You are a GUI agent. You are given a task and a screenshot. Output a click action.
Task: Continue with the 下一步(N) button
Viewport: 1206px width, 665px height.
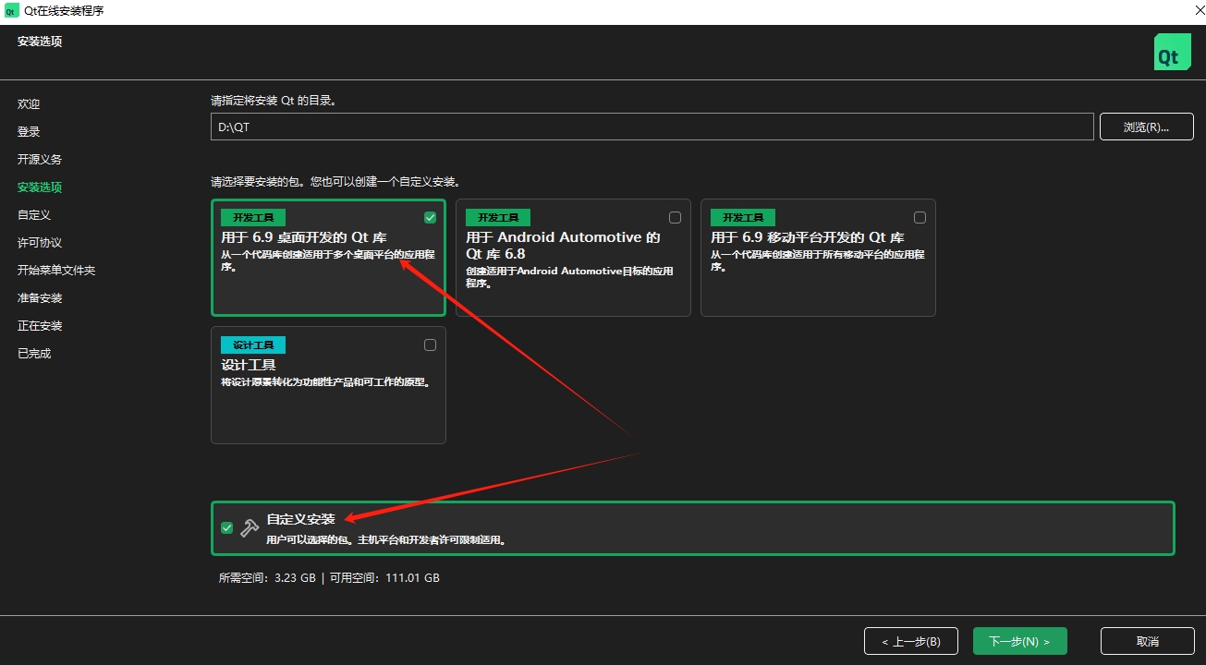(x=1019, y=641)
